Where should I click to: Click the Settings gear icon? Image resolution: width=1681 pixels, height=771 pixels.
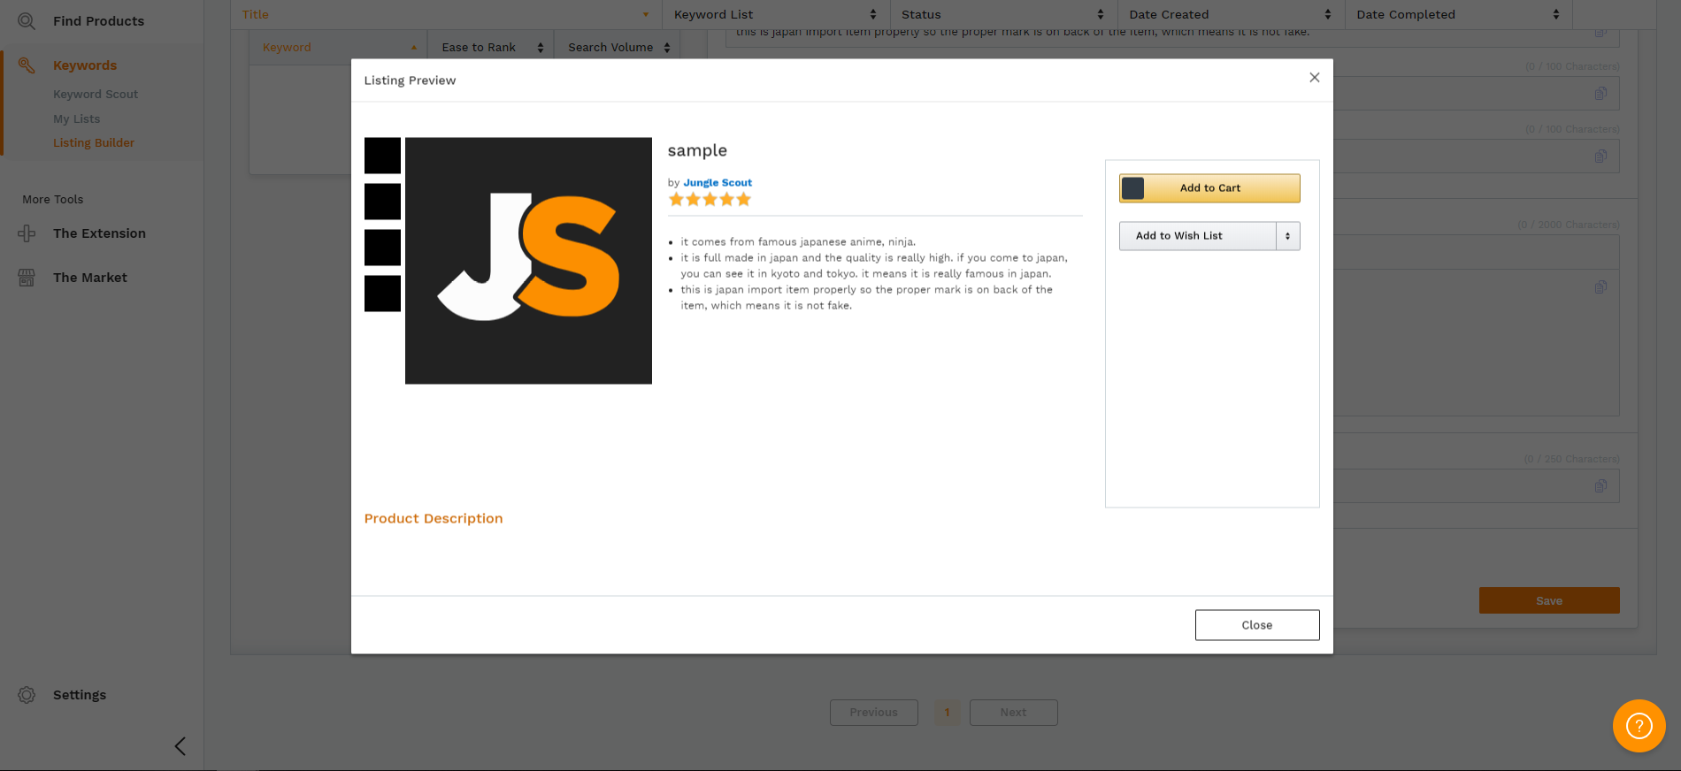click(27, 695)
